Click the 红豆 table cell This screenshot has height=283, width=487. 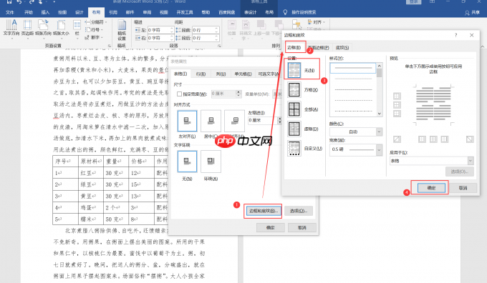coord(90,173)
